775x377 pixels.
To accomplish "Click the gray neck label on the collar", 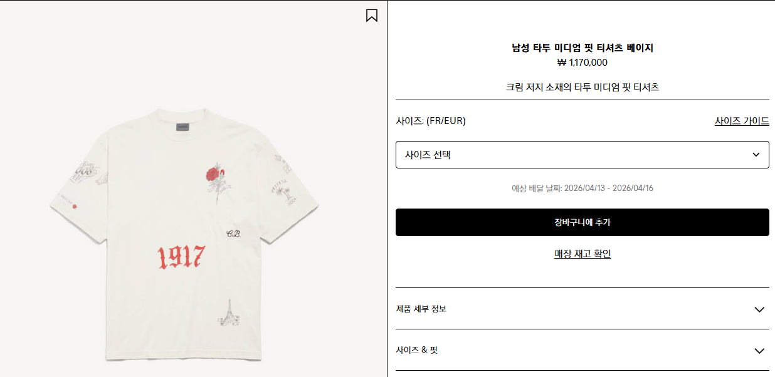I will tap(182, 127).
